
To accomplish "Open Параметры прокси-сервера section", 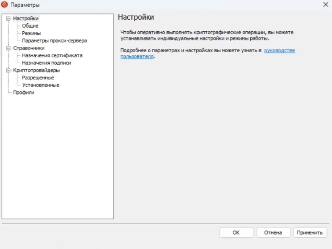I will click(54, 41).
